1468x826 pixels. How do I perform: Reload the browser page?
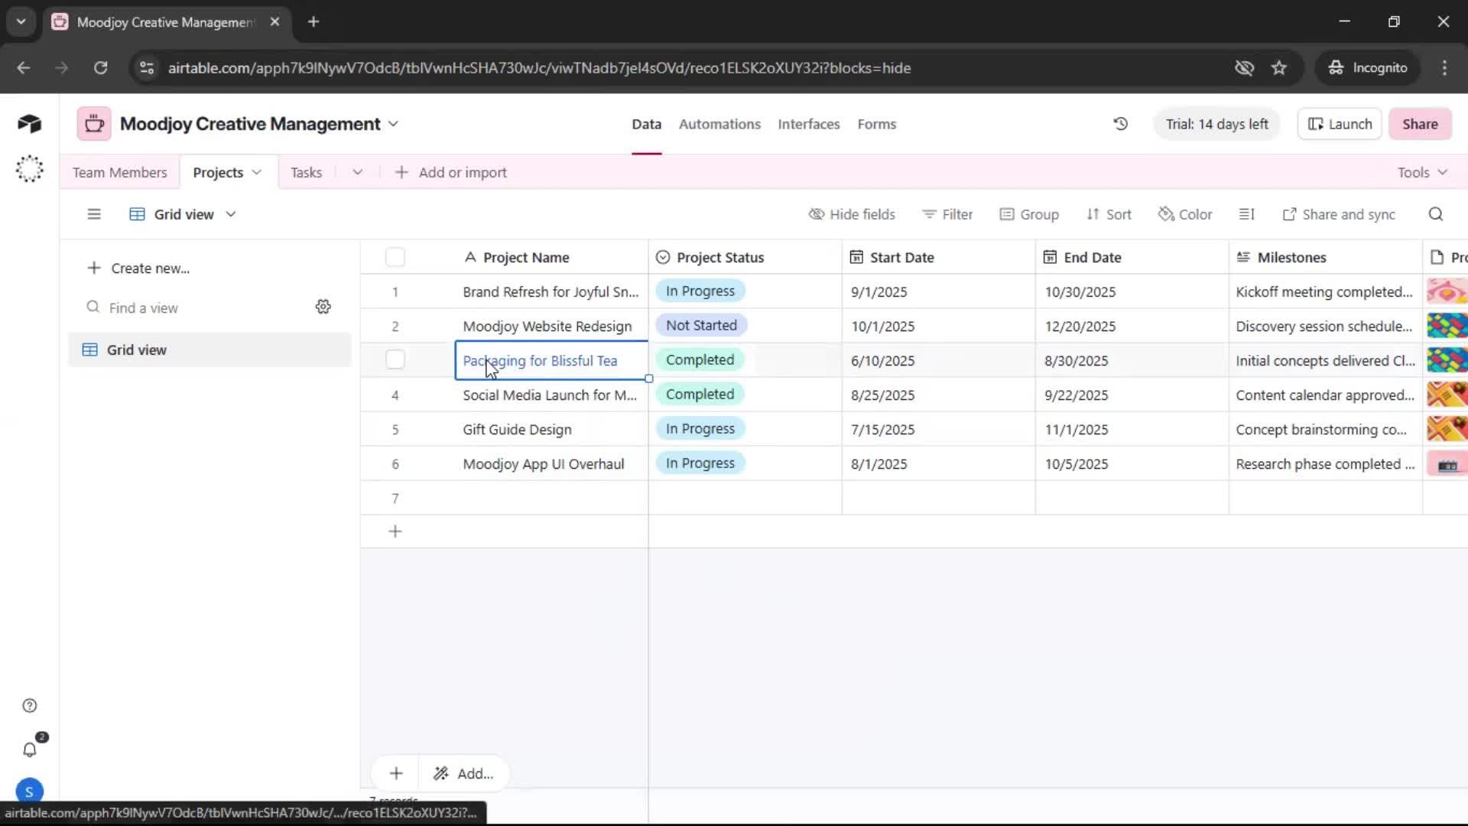(x=100, y=68)
